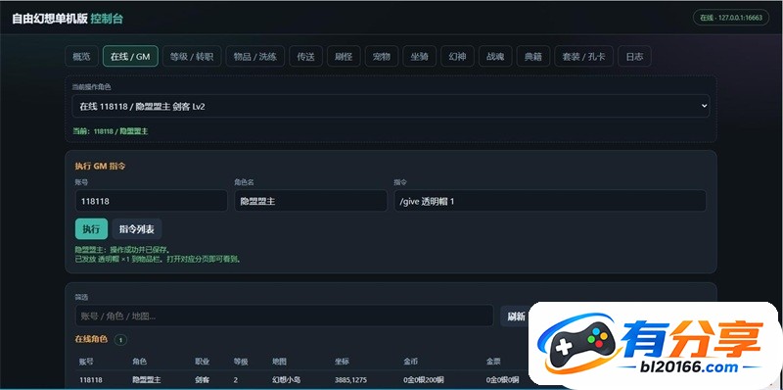Click the 在线角色 heading
This screenshot has width=783, height=390.
pos(91,339)
